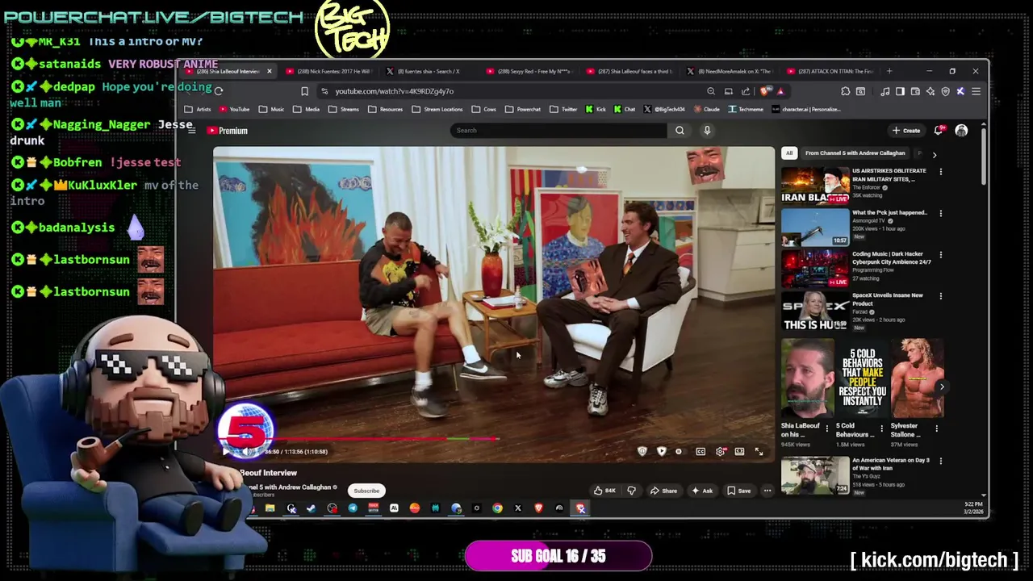Go to YouTube Premium home logo
The image size is (1033, 581).
pos(227,131)
